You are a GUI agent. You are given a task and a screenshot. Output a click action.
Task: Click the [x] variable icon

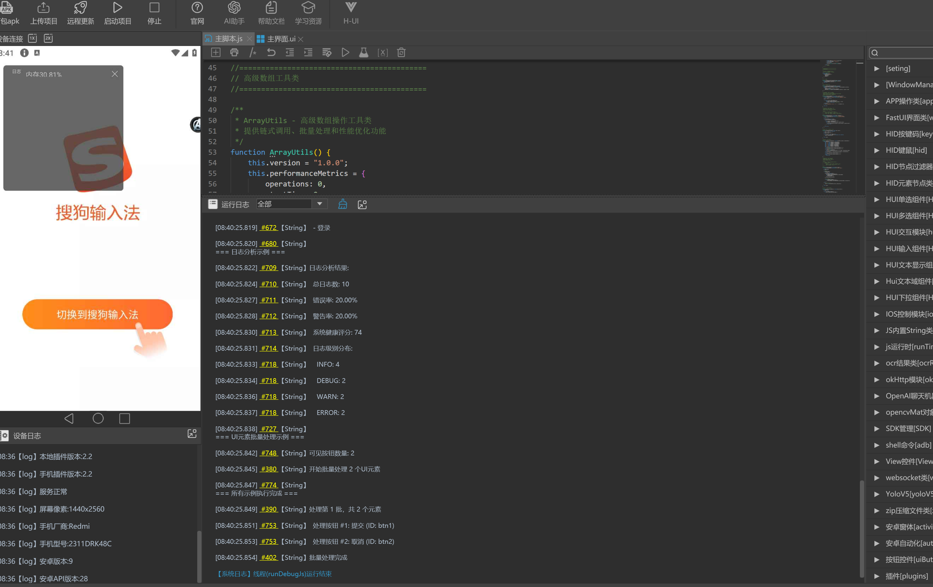pos(382,53)
